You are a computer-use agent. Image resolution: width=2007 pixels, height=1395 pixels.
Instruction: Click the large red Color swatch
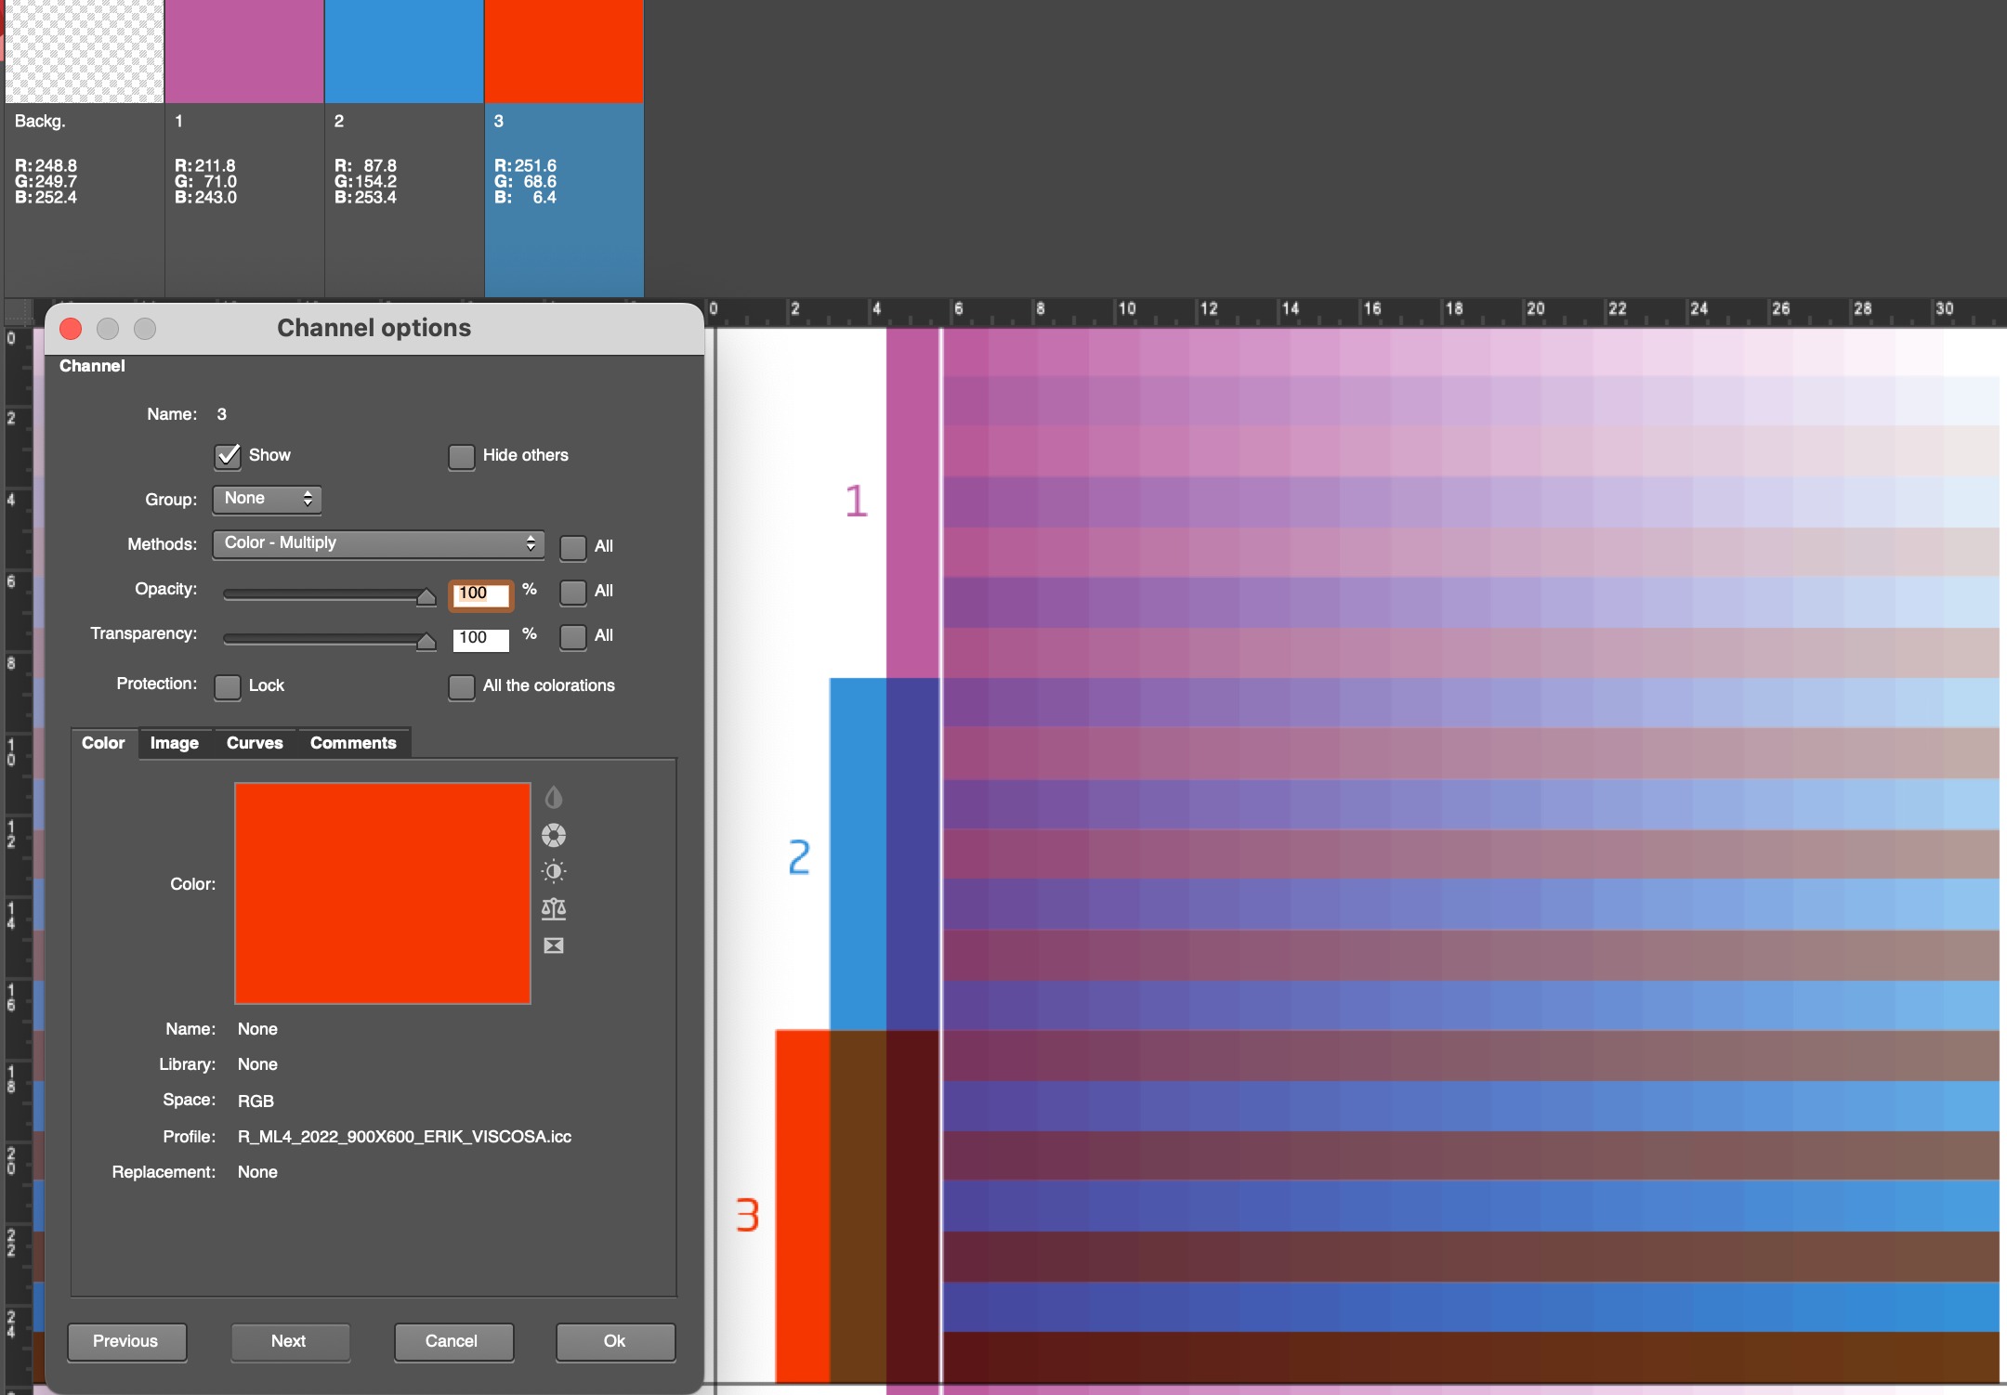(x=382, y=893)
